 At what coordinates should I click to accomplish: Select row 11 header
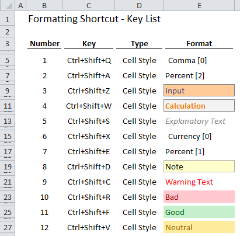pos(8,106)
